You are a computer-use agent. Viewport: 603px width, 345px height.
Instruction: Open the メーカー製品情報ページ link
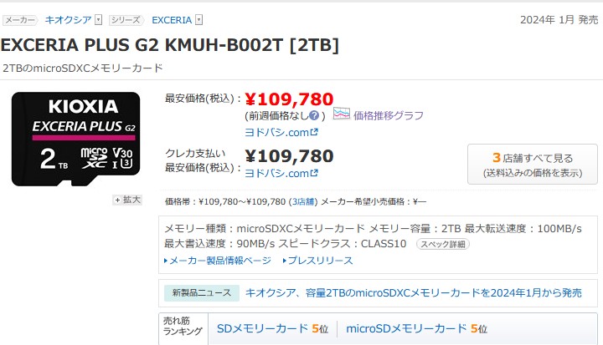(218, 261)
